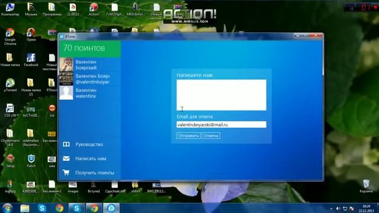Viewport: 379px width, 213px height.
Task: Click the BTone window title bar icon
Action: click(62, 37)
